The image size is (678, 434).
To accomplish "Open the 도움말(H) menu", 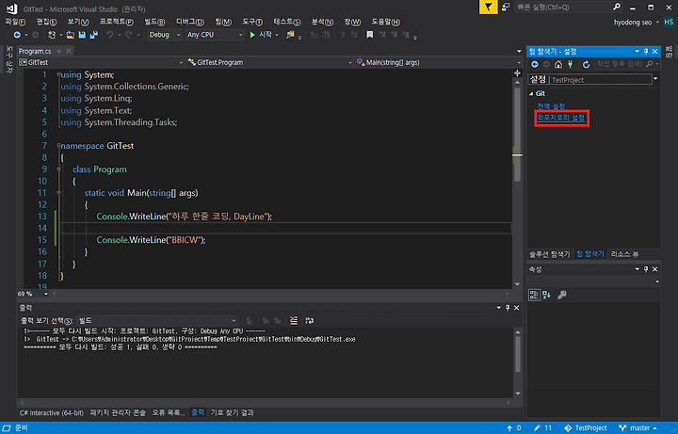I will [386, 22].
